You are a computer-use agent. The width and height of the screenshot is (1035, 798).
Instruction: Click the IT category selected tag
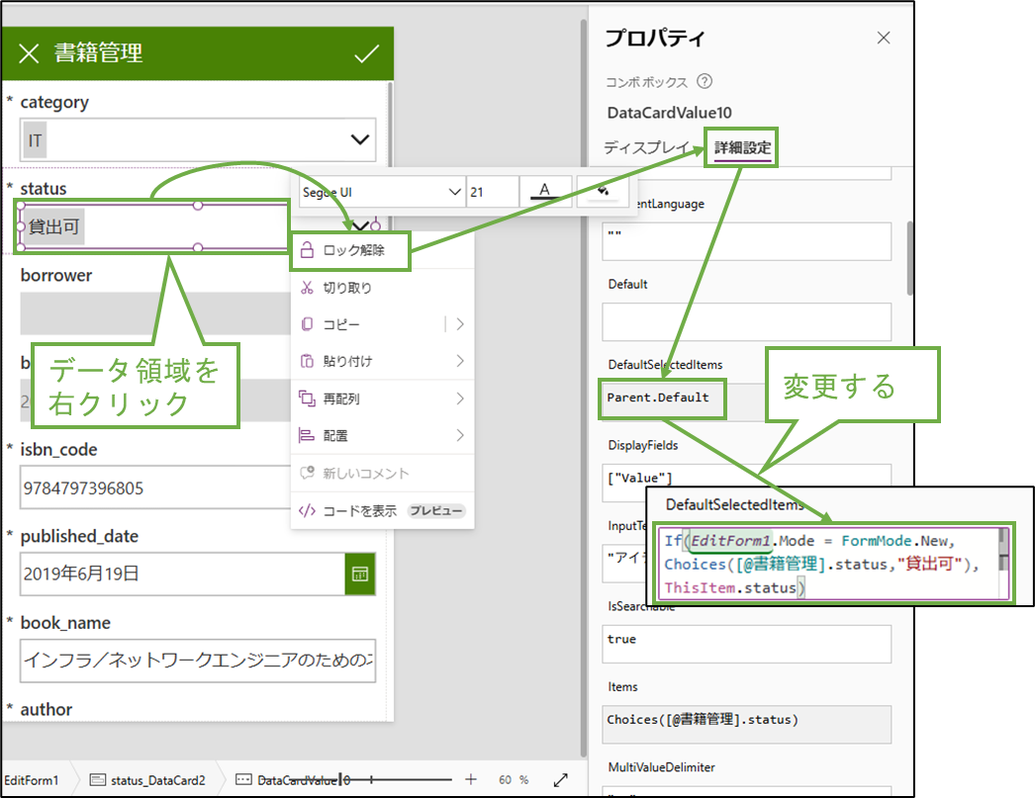click(35, 140)
